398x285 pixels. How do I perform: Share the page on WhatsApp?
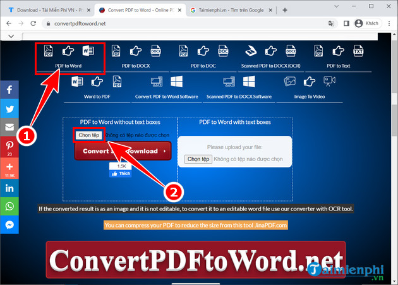tap(9, 206)
